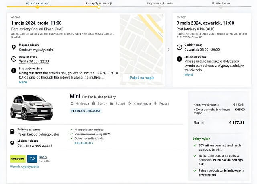This screenshot has width=257, height=184.
Task: Click the 'Dobry' rating link
Action: (x=43, y=157)
